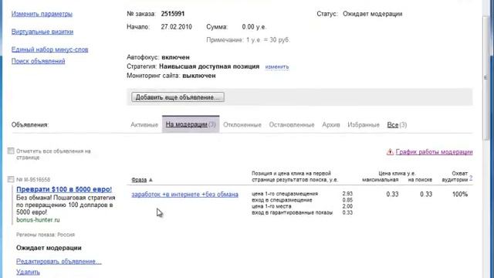Click изменить next to strategy
494x278 pixels.
277,67
